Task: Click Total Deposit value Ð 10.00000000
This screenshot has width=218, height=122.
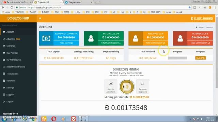Action: point(54,58)
